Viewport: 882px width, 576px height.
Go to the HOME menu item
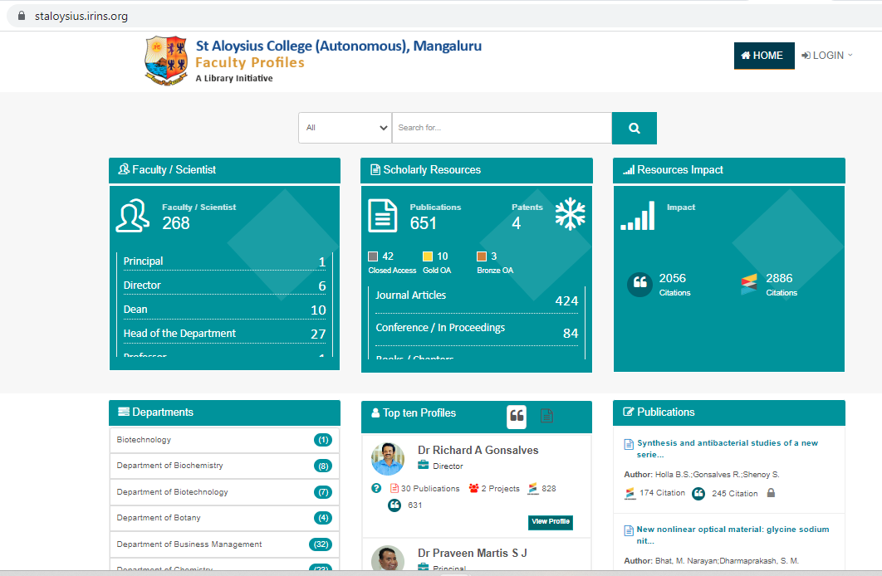click(x=764, y=56)
